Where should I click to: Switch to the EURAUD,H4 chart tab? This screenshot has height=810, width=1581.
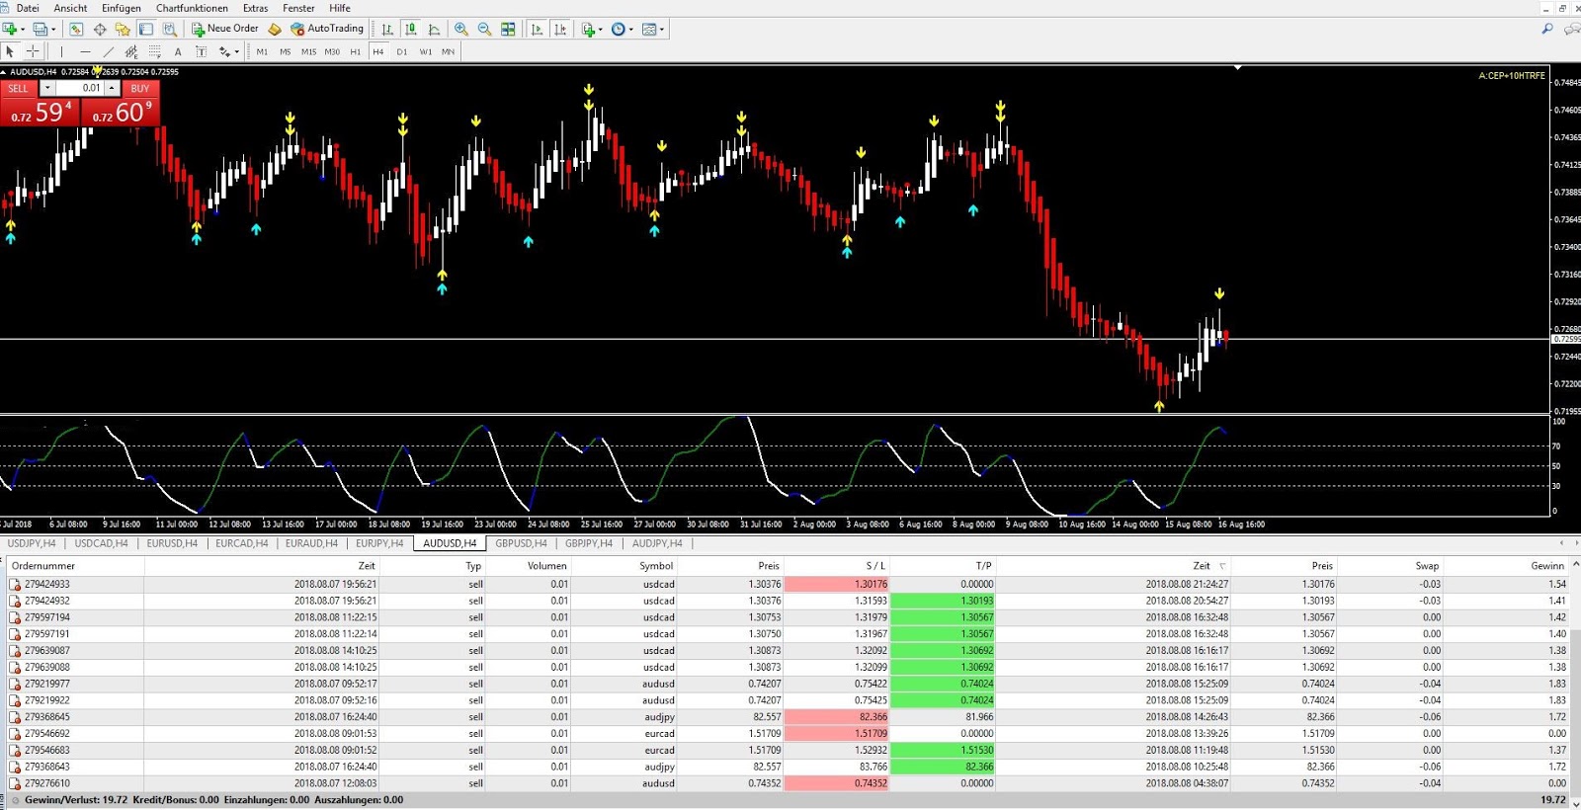(311, 543)
